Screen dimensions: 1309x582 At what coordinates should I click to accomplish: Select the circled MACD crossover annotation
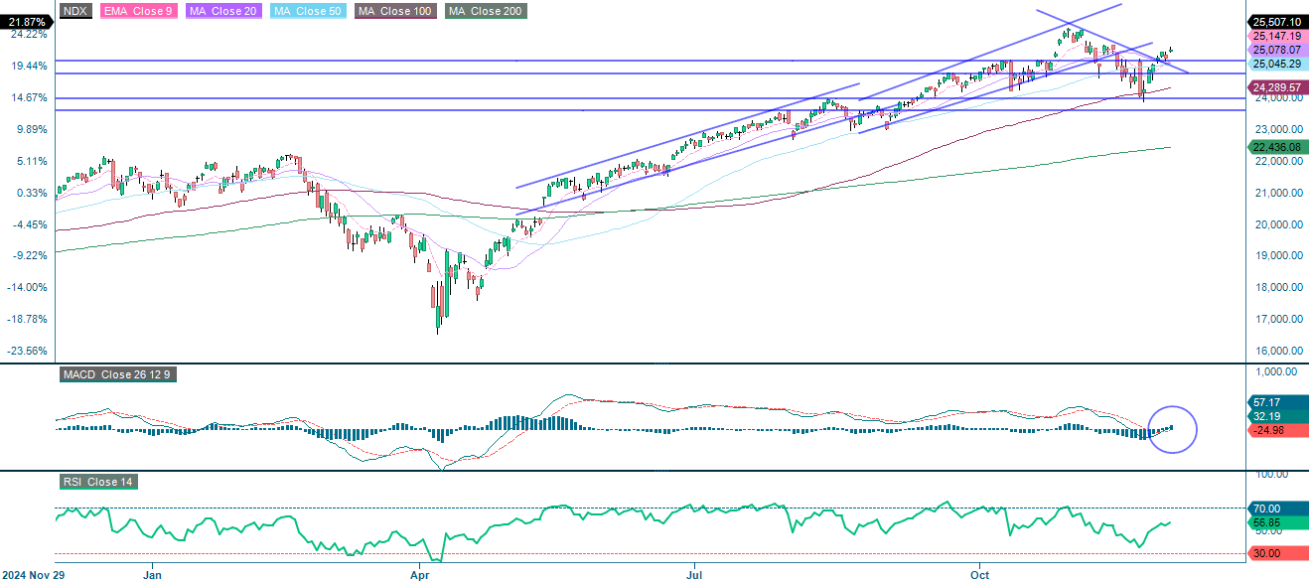click(x=1171, y=428)
